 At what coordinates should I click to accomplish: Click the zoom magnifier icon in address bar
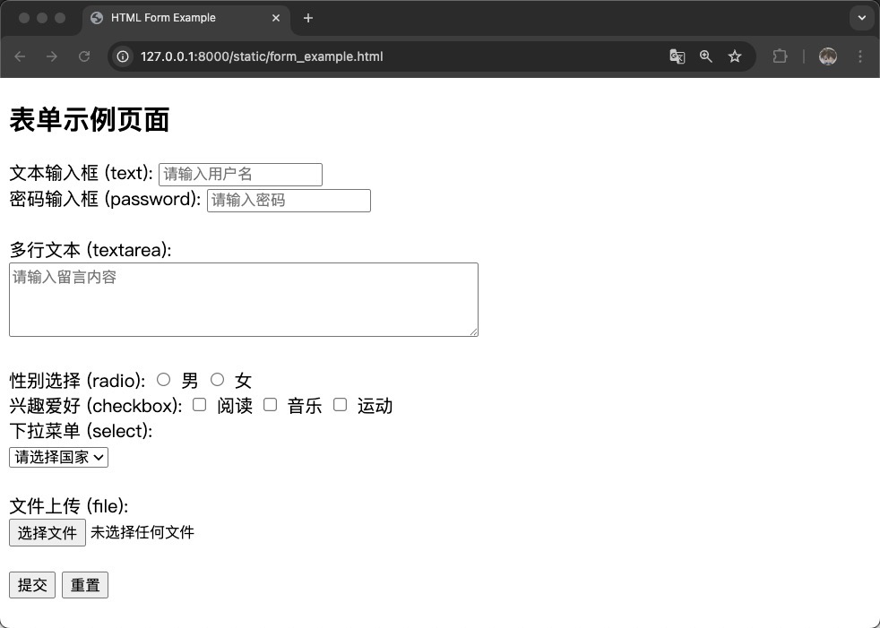[x=706, y=56]
